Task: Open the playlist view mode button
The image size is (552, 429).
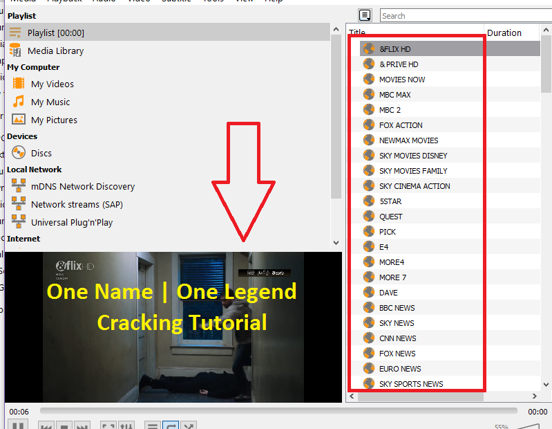Action: pos(365,15)
